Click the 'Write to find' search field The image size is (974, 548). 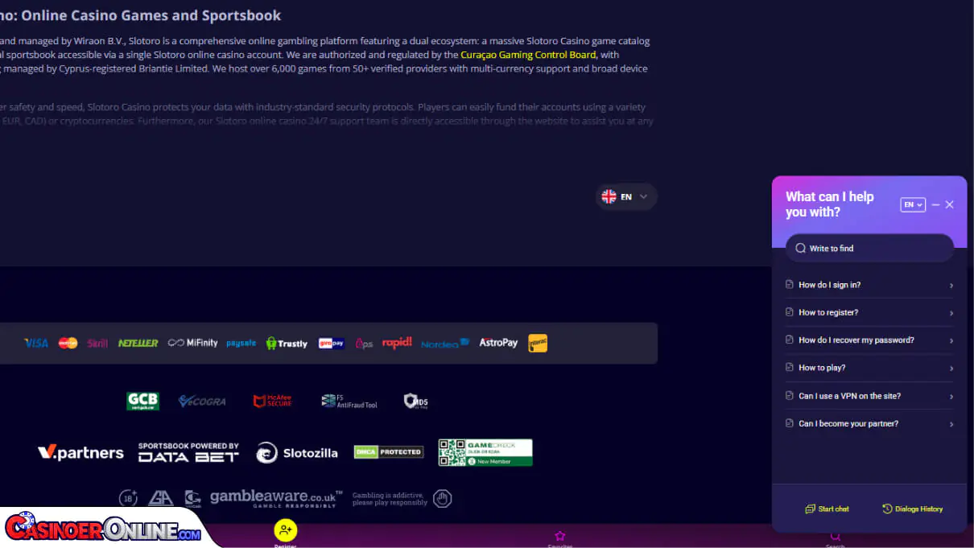tap(869, 249)
